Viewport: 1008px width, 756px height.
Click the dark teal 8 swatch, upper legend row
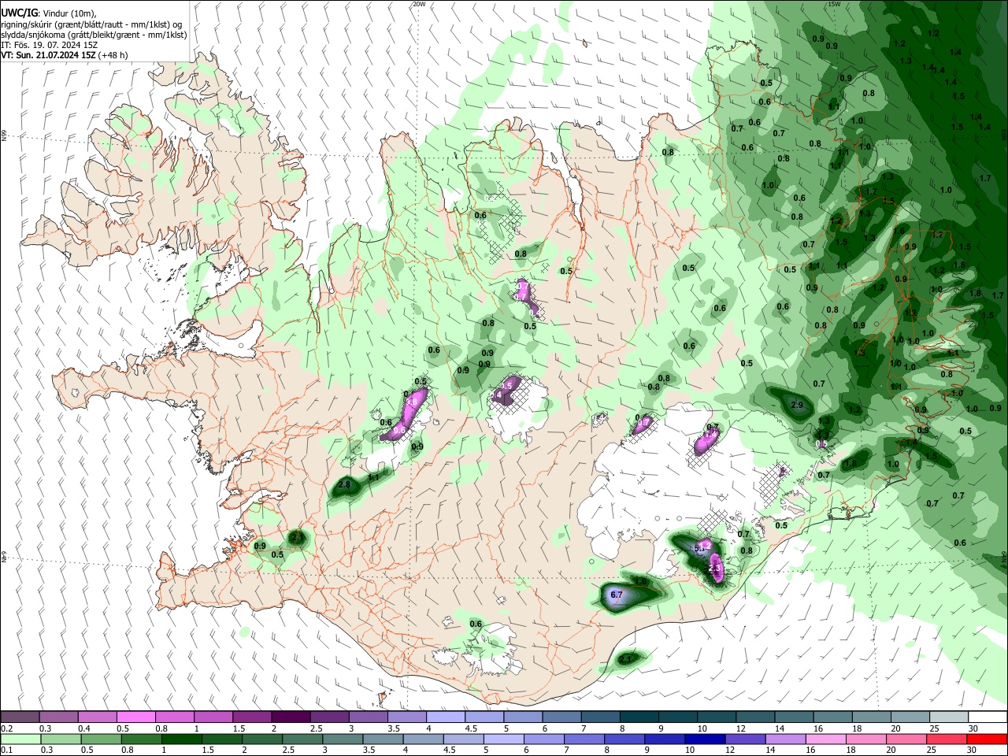[x=639, y=717]
